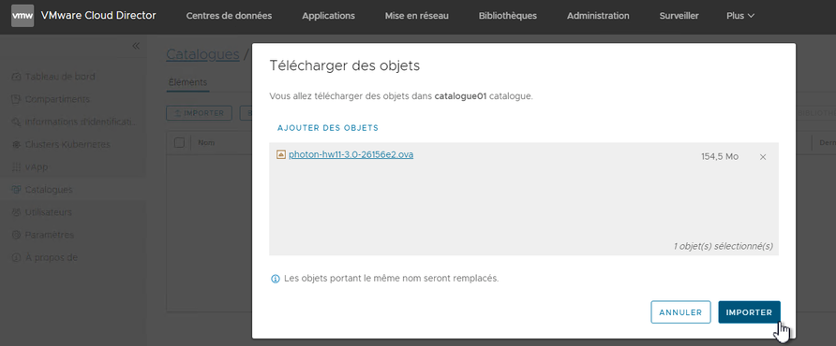Click the À propos de info icon
Screen dimensions: 836x346
tap(16, 258)
